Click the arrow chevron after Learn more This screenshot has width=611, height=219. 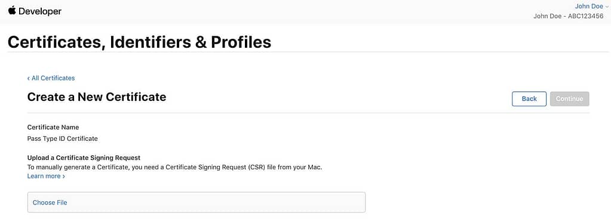click(63, 176)
